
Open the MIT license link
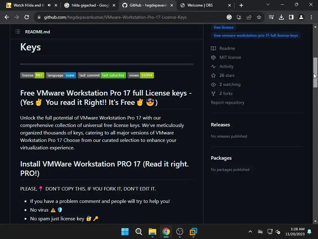(230, 57)
